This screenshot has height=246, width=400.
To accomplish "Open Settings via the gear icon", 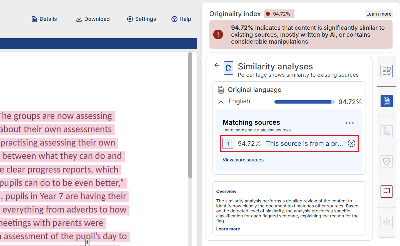I will click(x=130, y=19).
